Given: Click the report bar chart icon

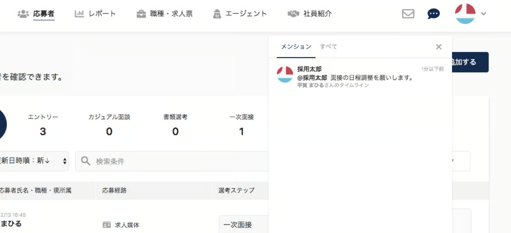Looking at the screenshot, I should pyautogui.click(x=79, y=14).
